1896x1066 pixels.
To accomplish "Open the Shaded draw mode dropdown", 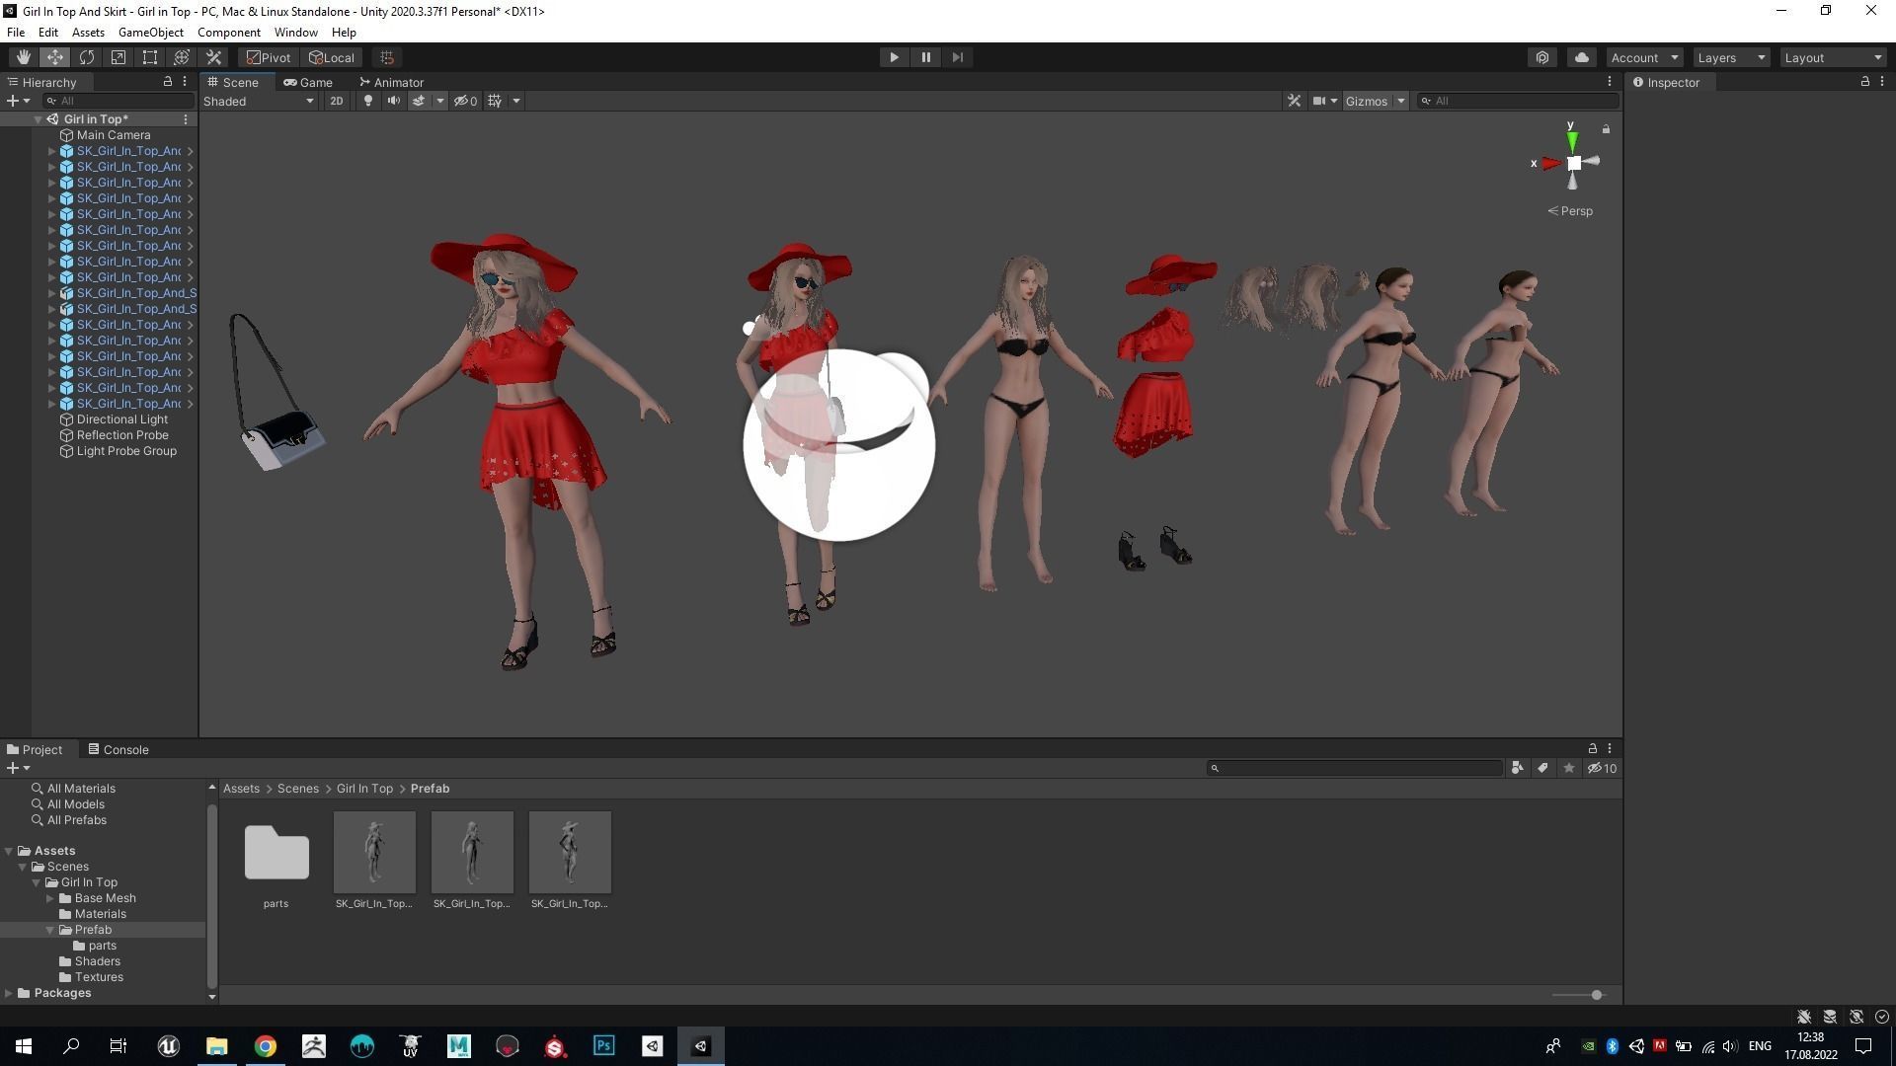I will tap(259, 101).
